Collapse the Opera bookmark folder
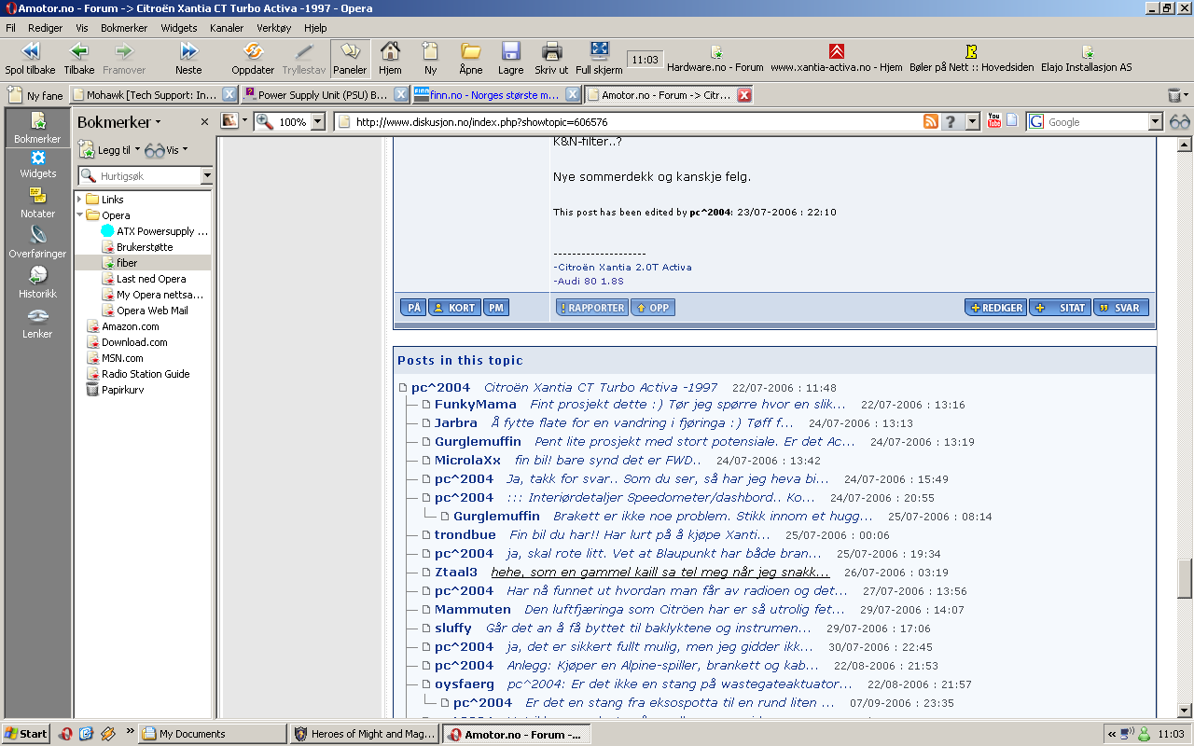 [x=80, y=215]
